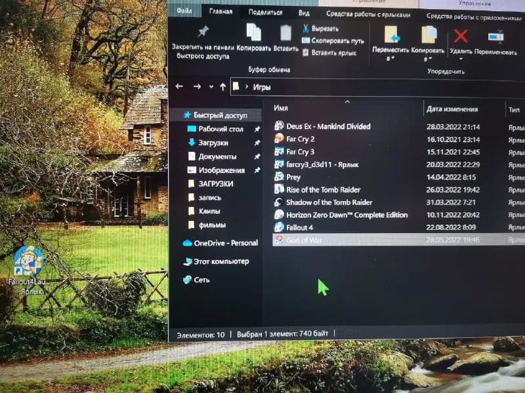Select Rise of the Tomb Raider icon

(x=279, y=189)
